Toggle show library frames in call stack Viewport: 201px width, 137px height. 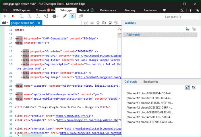click(188, 88)
